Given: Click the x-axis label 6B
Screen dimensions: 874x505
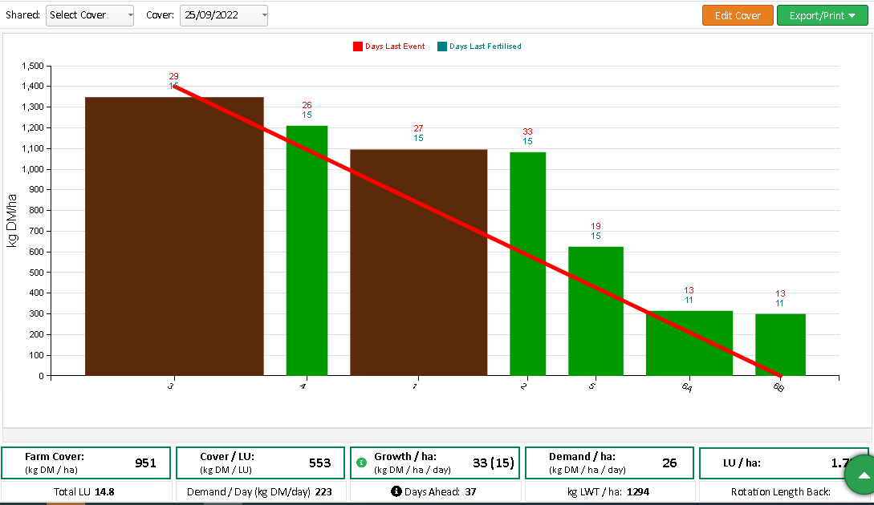Looking at the screenshot, I should coord(778,387).
